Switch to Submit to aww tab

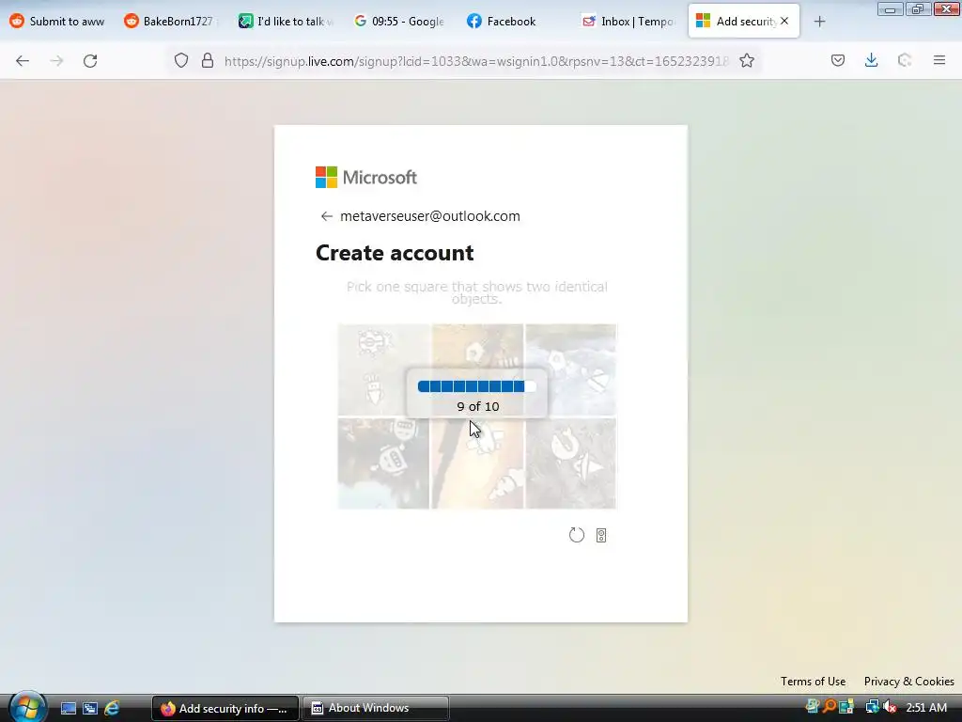57,22
